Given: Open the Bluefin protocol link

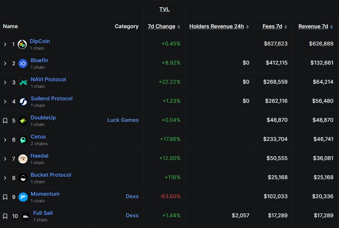Looking at the screenshot, I should (39, 60).
